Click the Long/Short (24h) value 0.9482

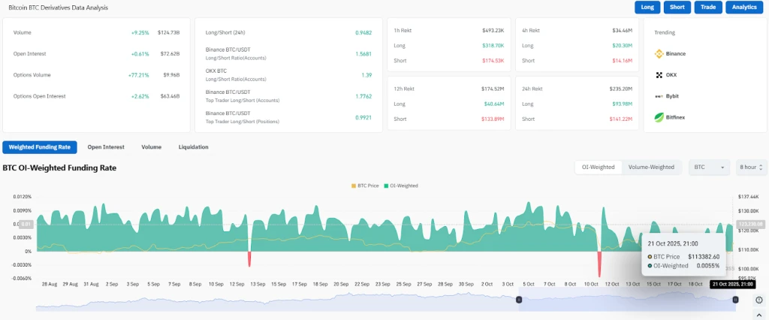coord(363,33)
